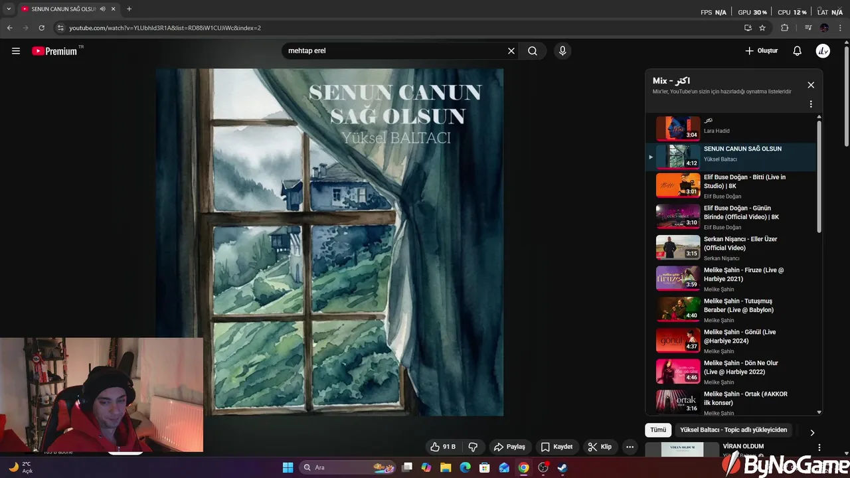
Task: Open Chrome three-dot menu
Action: [841, 28]
